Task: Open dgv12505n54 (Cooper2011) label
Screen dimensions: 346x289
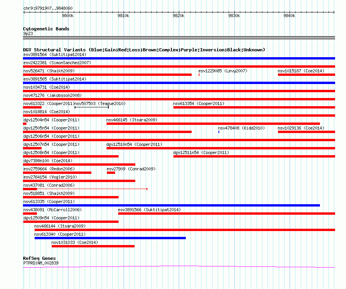Action: (x=51, y=128)
